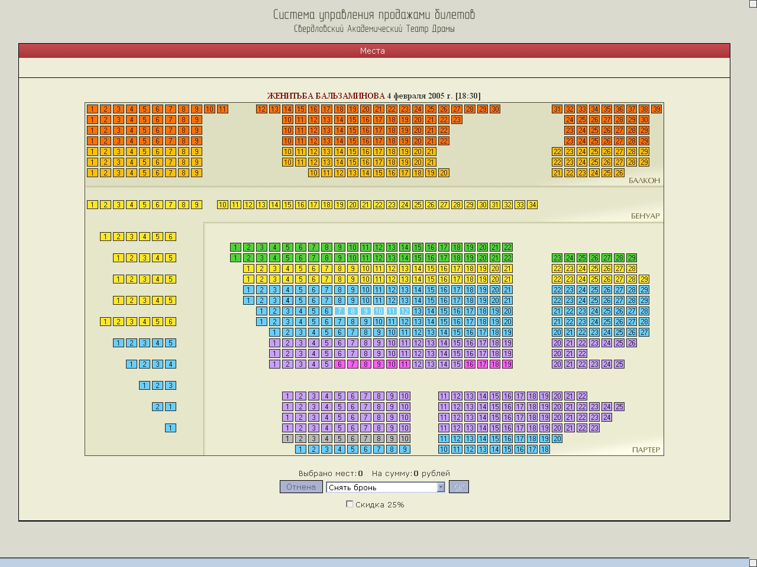The image size is (757, 567).
Task: Select orange balcony seat 36
Action: click(619, 109)
